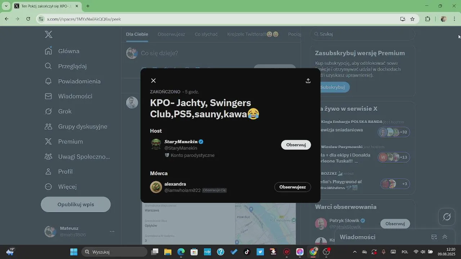Click Obserwujesz button next to alexandra
The height and width of the screenshot is (259, 461).
tap(292, 187)
